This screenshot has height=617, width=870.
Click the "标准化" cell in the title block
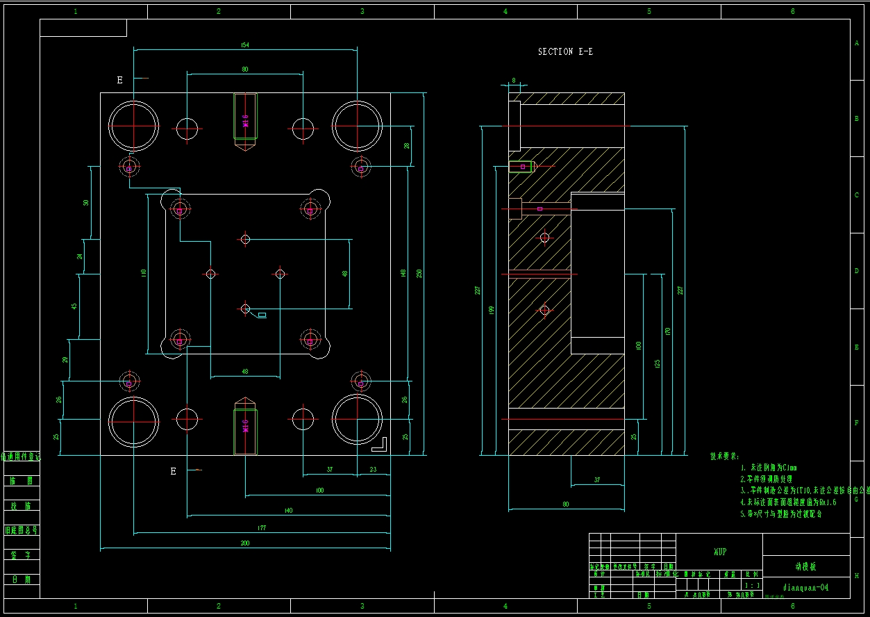[x=667, y=574]
